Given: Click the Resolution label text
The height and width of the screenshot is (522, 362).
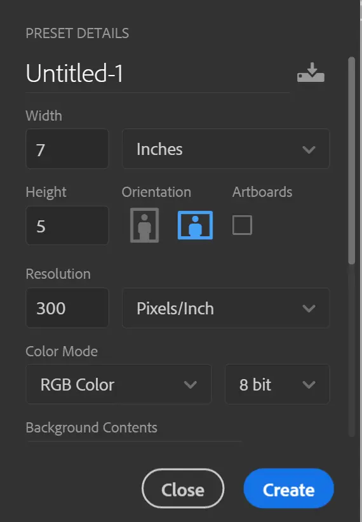Looking at the screenshot, I should 58,274.
